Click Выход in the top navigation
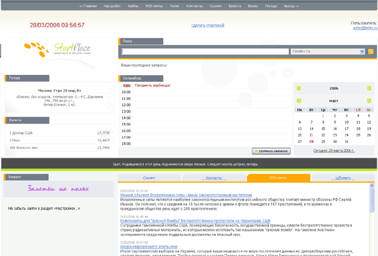The image size is (378, 256). (291, 6)
